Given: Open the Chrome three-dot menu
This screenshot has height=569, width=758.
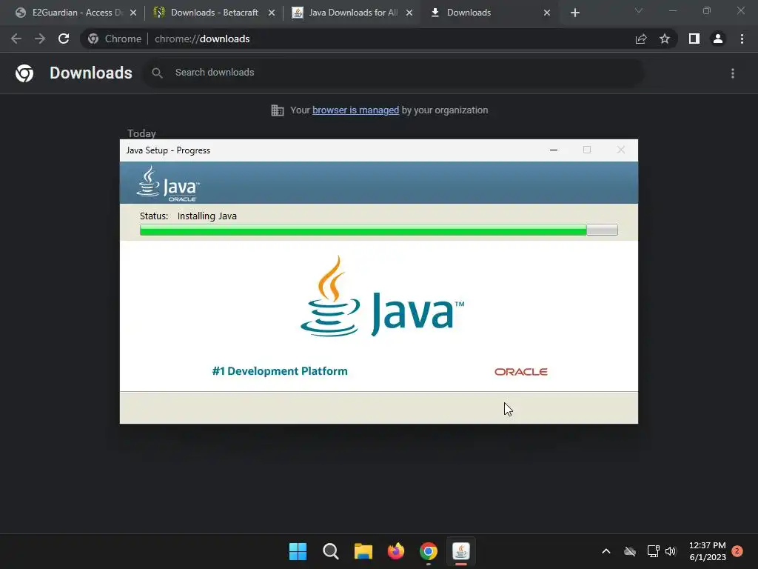Looking at the screenshot, I should [742, 39].
